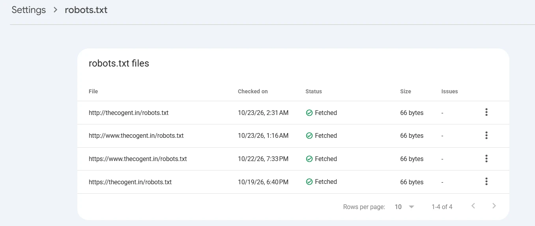Open more options for http://thecogent.in/robots.txt
Image resolution: width=535 pixels, height=226 pixels.
coord(486,112)
